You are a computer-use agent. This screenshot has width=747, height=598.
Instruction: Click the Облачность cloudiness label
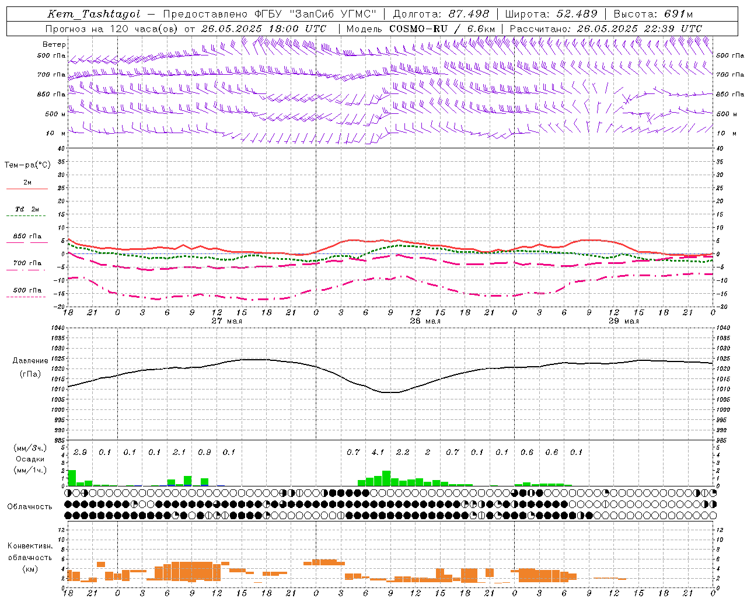tap(30, 507)
